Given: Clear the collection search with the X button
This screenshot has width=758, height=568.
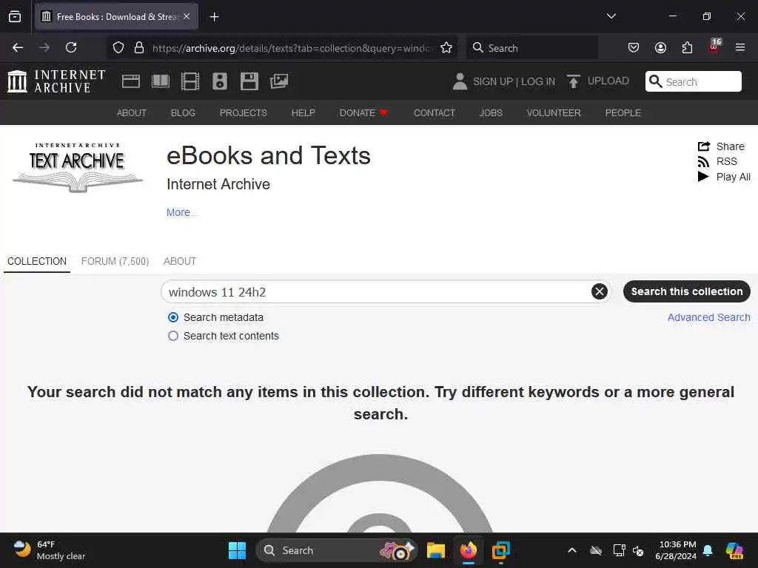Looking at the screenshot, I should click(x=600, y=291).
